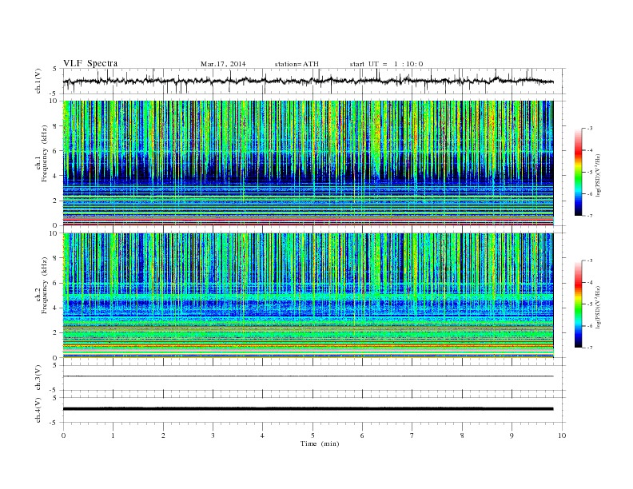Click the "ch.4(V)" axis label
The height and width of the screenshot is (489, 633).
click(38, 410)
